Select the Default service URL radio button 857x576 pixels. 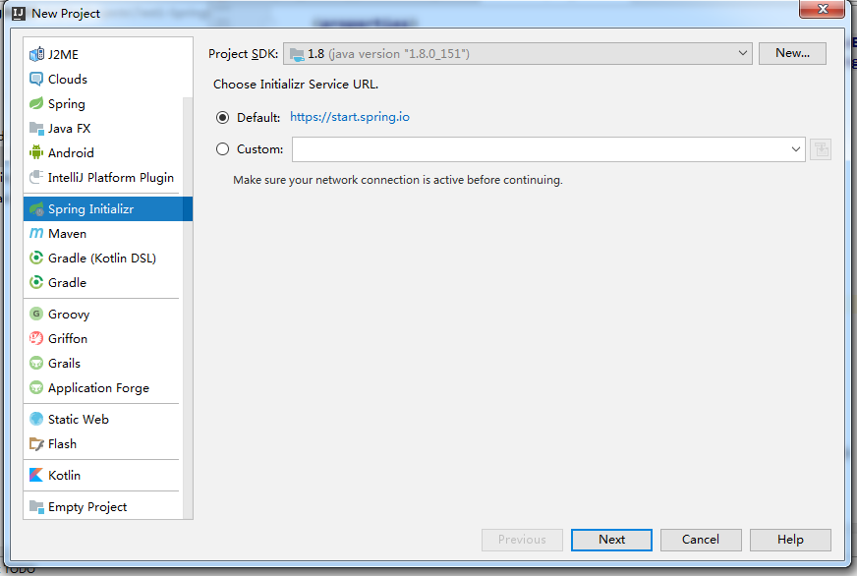pos(222,118)
